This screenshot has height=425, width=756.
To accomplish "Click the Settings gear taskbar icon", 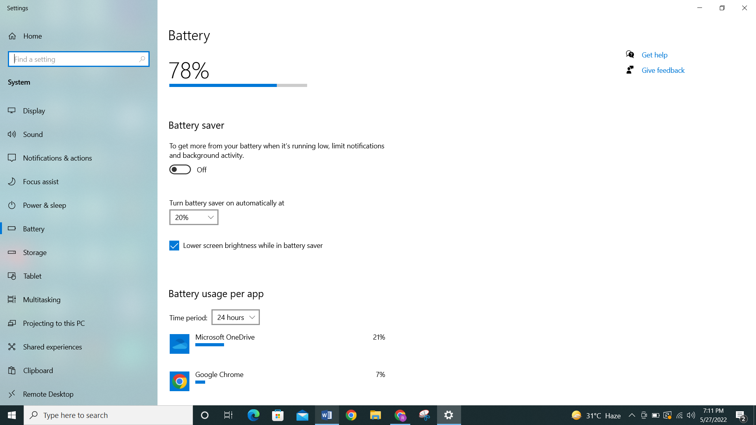I will [448, 415].
